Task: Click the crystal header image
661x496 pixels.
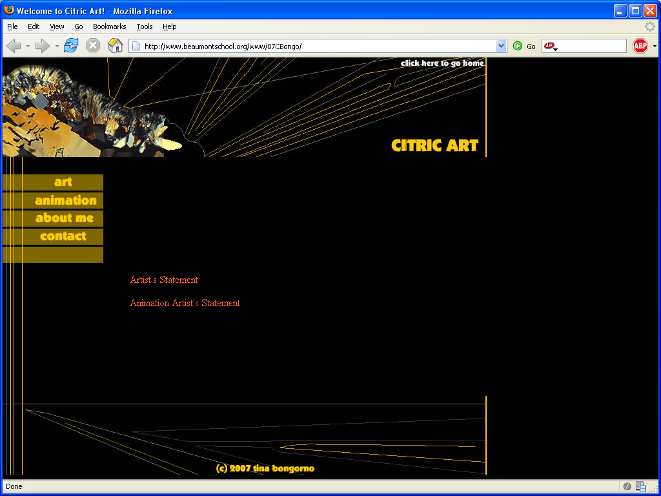Action: [x=85, y=112]
